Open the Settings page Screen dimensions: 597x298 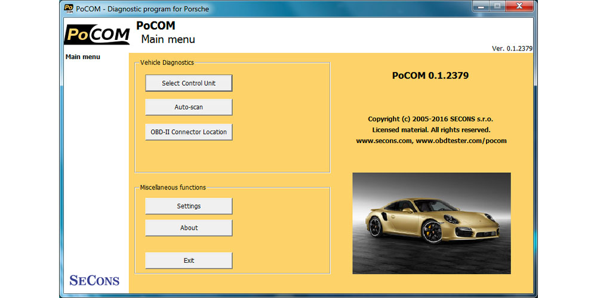point(189,206)
